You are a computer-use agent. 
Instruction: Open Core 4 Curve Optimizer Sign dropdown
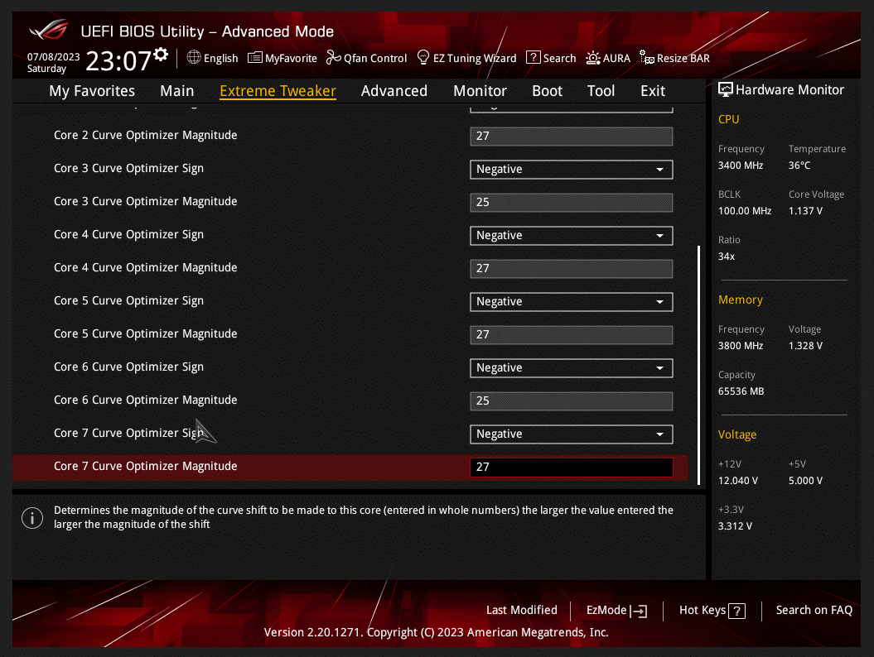point(572,236)
